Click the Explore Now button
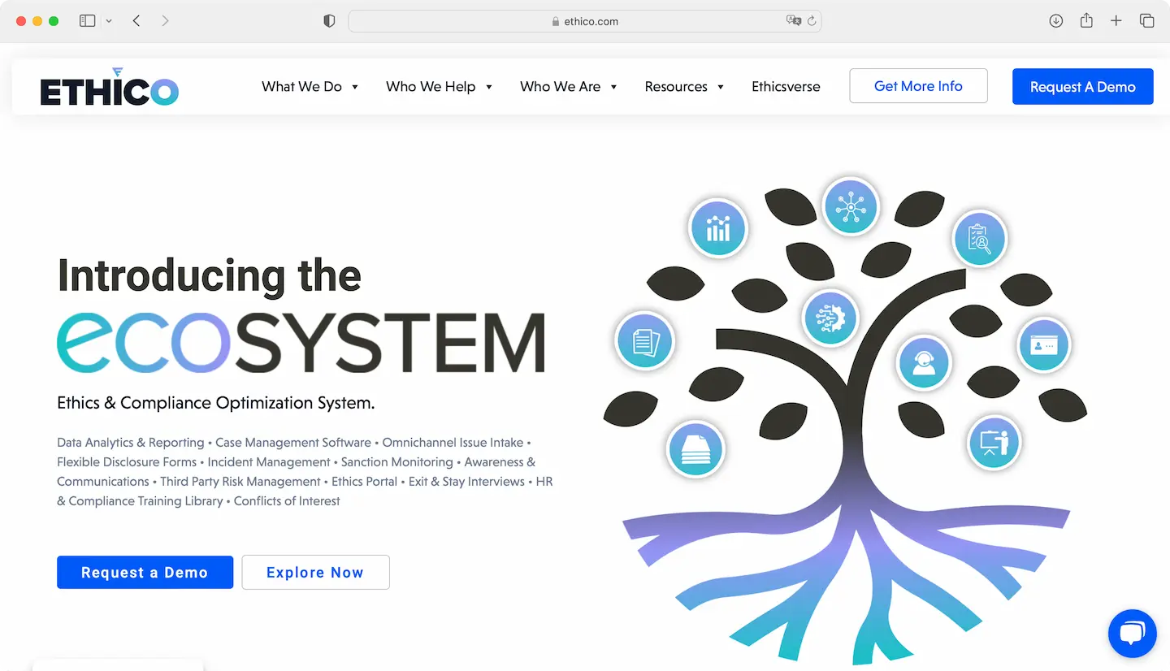1170x671 pixels. [x=315, y=573]
